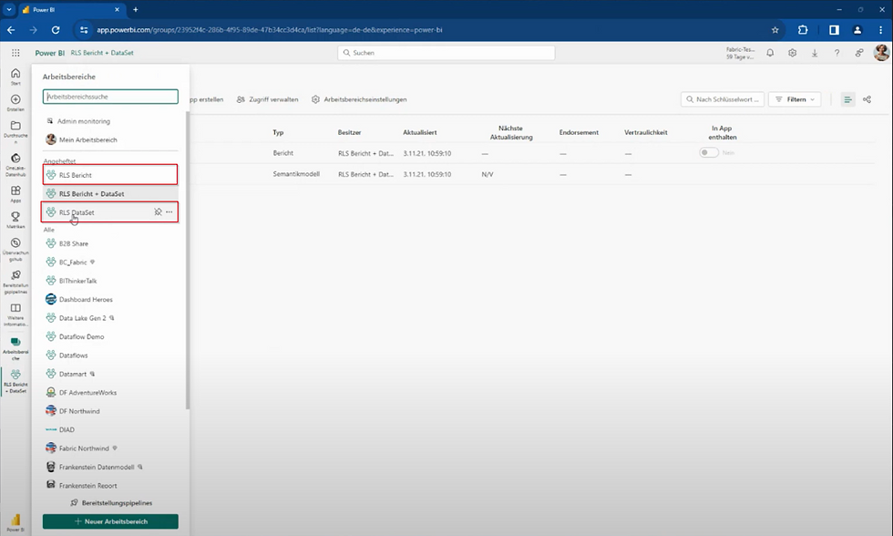Open browser tab search dropdown
Image resolution: width=893 pixels, height=536 pixels.
[x=9, y=9]
